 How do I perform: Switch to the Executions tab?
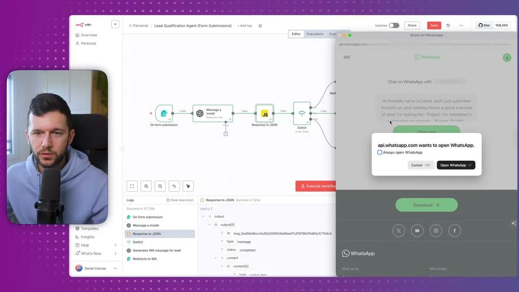pyautogui.click(x=315, y=34)
